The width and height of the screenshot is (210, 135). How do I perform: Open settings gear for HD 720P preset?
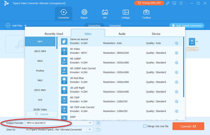176,102
